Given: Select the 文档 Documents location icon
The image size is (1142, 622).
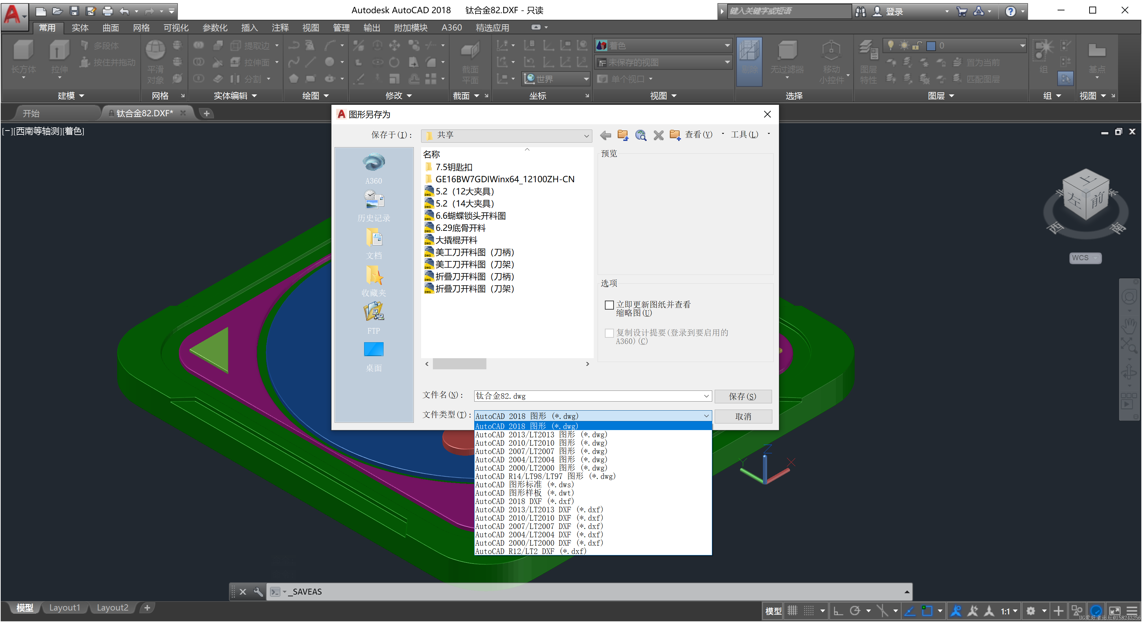Looking at the screenshot, I should coord(374,244).
